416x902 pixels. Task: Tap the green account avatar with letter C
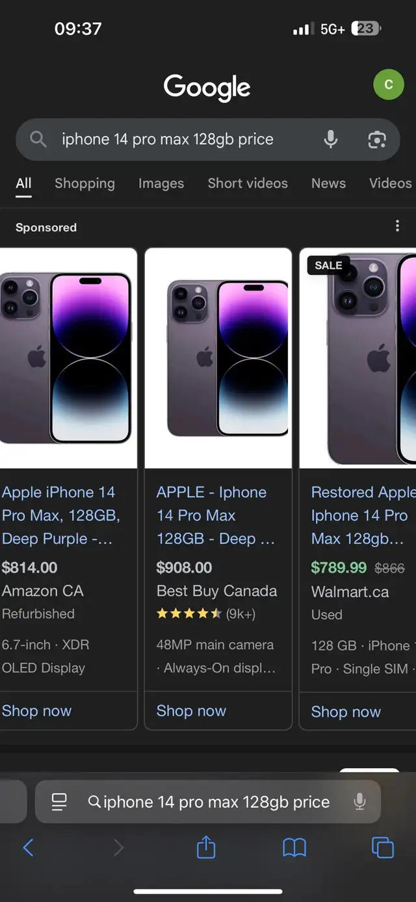(x=389, y=84)
